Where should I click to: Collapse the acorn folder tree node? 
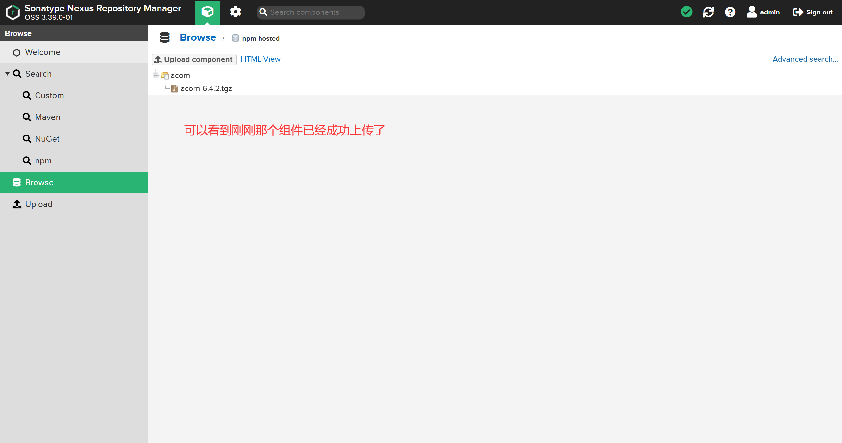(156, 75)
